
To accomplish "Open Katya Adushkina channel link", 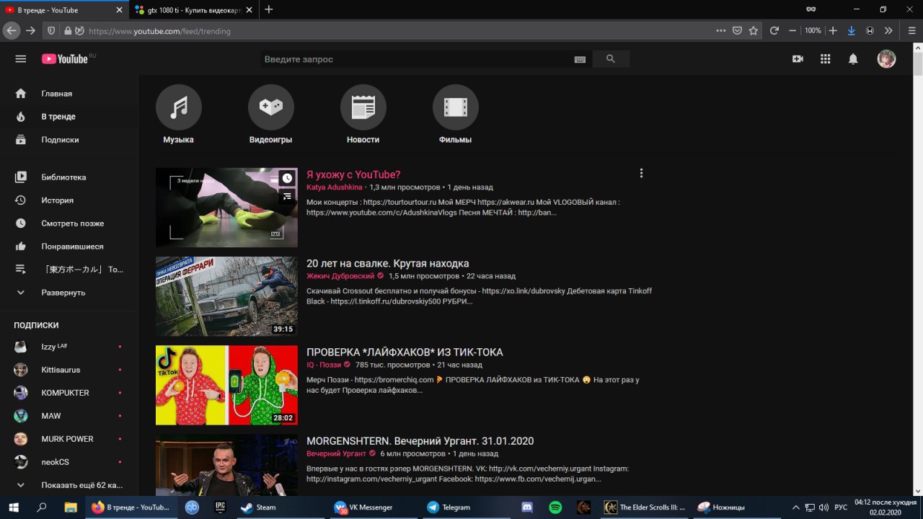I will coord(335,187).
